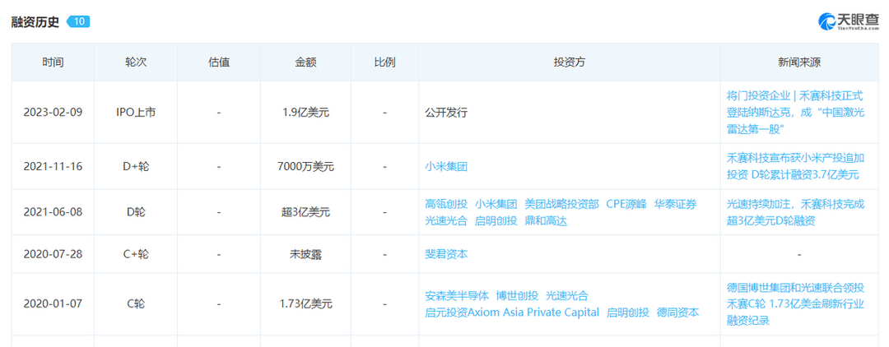Click the 天眼查 logo icon
The height and width of the screenshot is (347, 889).
tap(828, 21)
